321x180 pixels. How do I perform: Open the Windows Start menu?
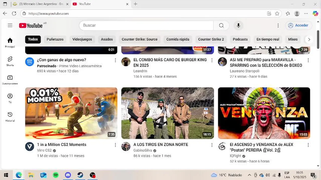point(6,175)
